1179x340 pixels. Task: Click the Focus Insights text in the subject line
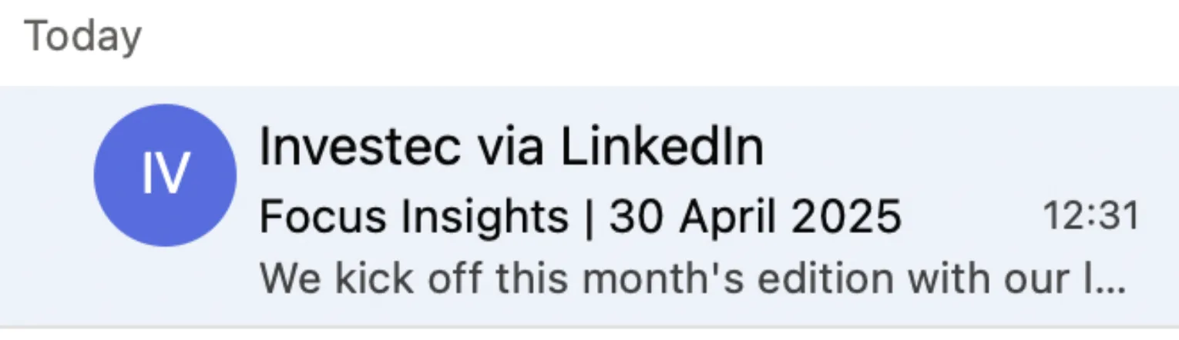413,218
